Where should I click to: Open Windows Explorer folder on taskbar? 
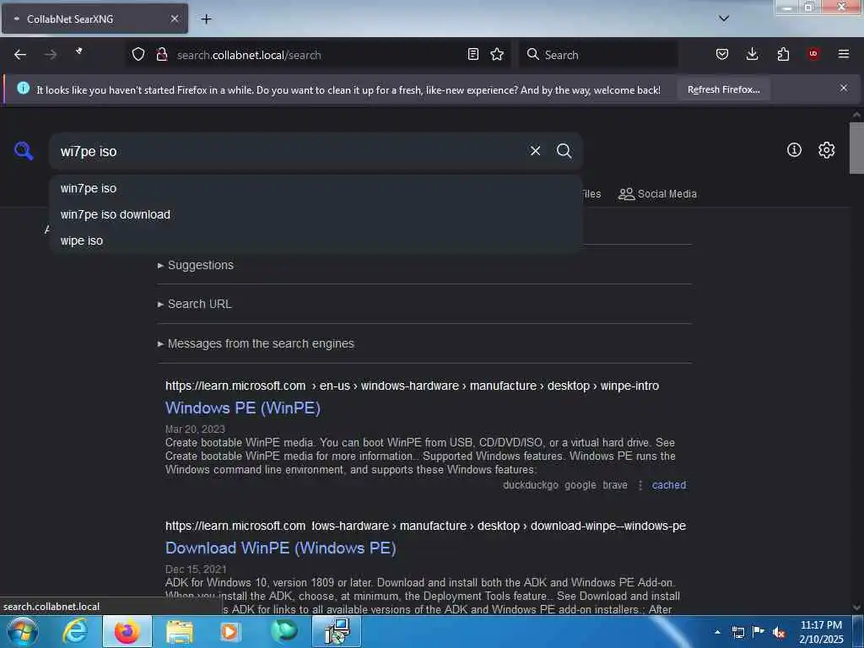(180, 631)
